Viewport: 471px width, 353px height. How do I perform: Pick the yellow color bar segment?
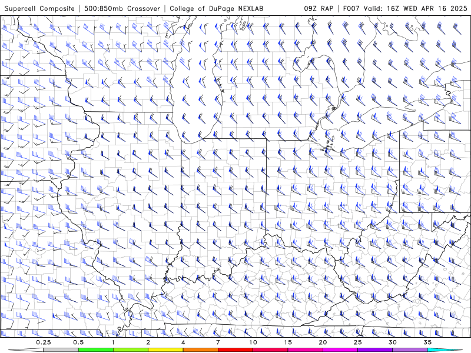point(165,350)
